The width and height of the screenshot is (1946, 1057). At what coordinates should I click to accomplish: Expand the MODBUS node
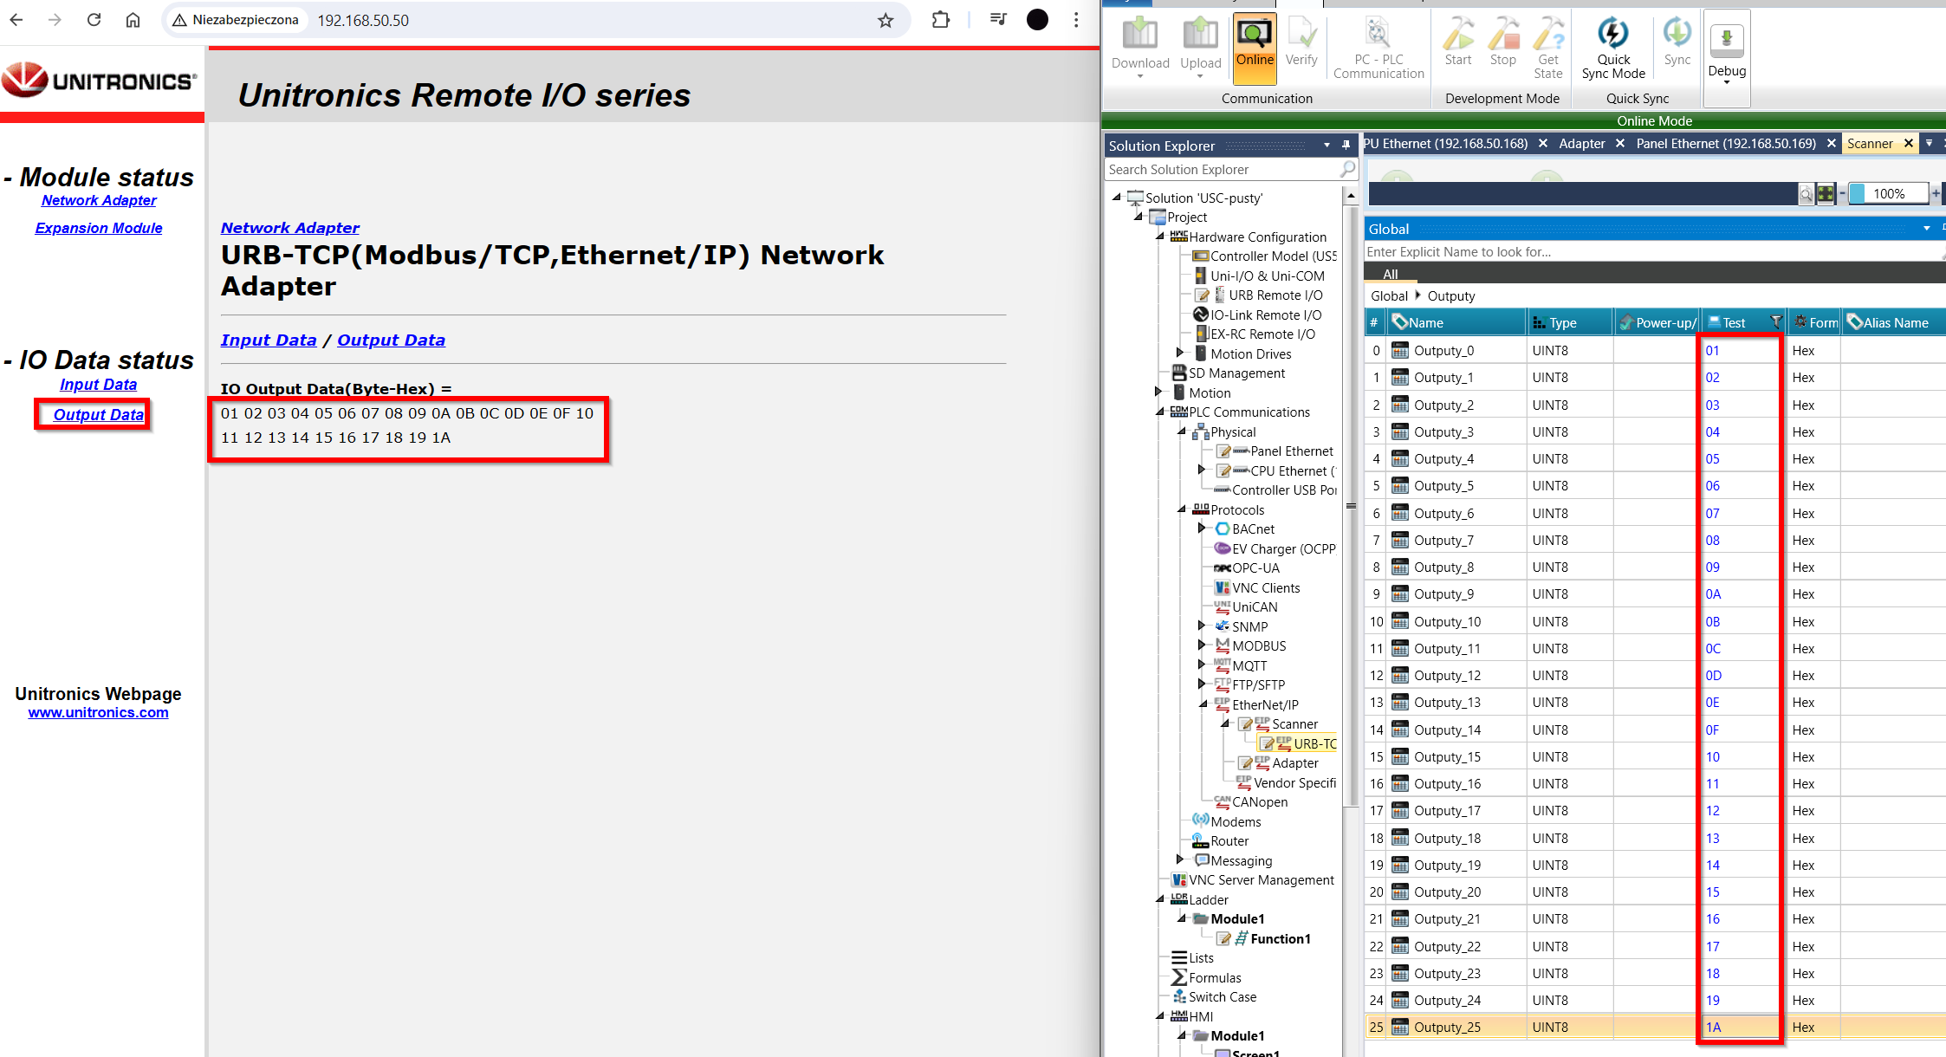point(1202,645)
